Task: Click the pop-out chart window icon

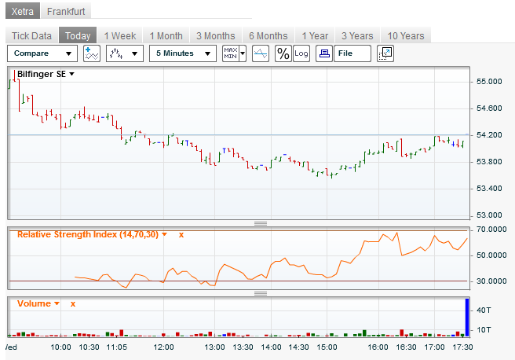Action: pos(385,53)
